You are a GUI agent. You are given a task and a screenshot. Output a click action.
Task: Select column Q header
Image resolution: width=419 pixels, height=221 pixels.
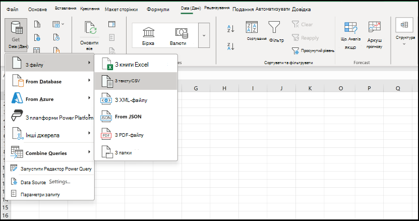pyautogui.click(x=398, y=88)
